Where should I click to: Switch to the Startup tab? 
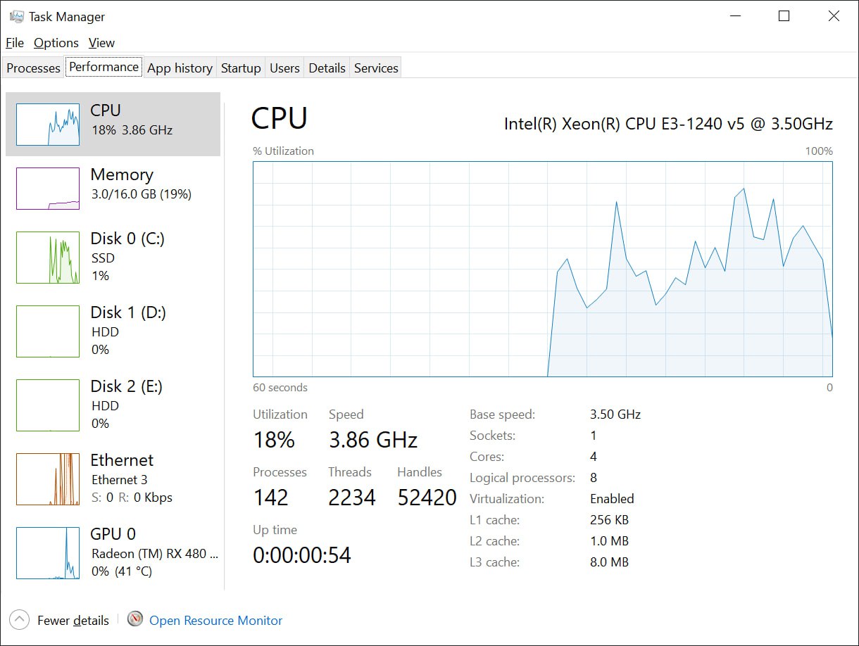241,68
